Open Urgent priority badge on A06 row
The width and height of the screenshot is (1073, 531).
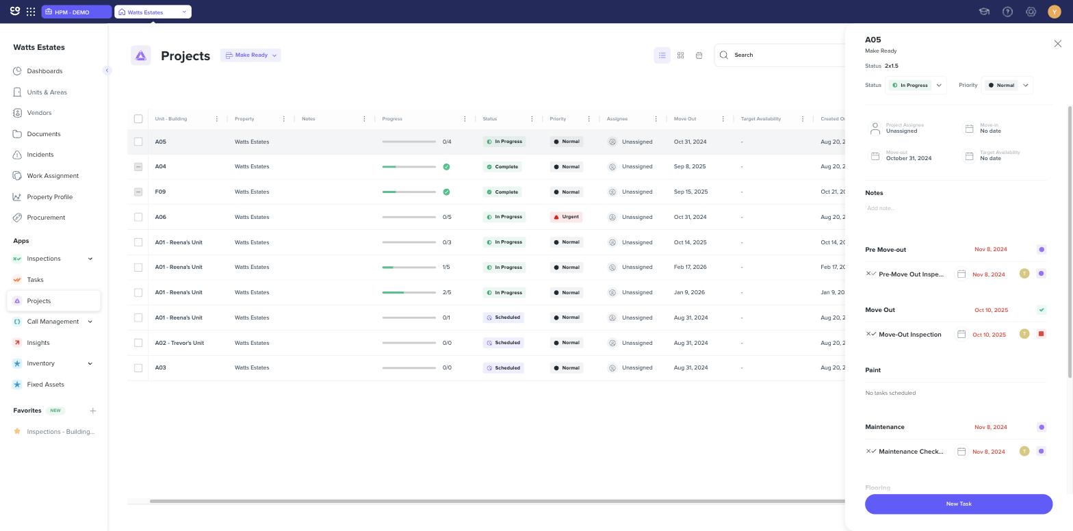coord(567,217)
